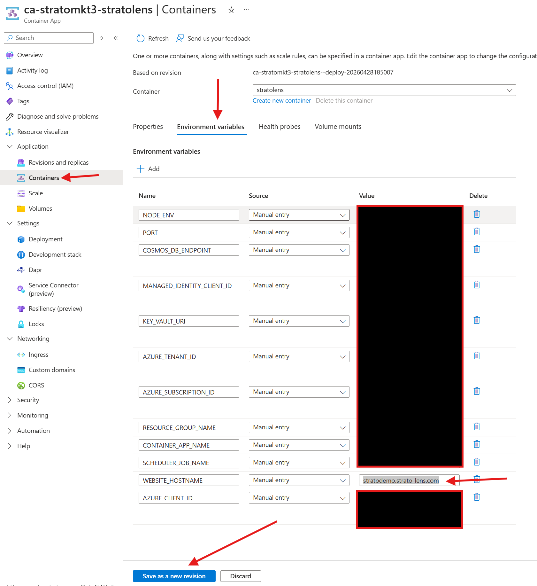Delete the NODE_ENV variable with trash icon

(x=477, y=214)
